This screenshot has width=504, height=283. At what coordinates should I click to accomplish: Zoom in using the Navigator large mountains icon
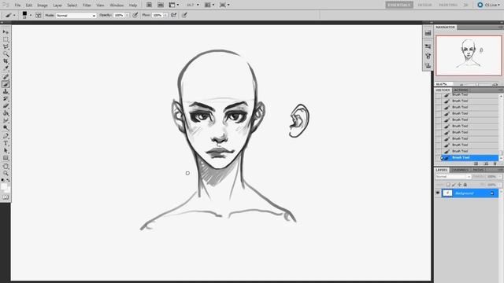495,84
